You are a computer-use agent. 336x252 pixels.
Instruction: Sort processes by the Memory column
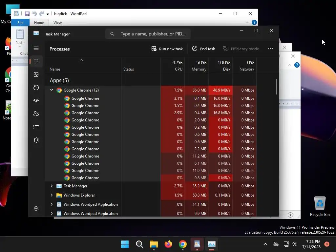click(x=197, y=66)
